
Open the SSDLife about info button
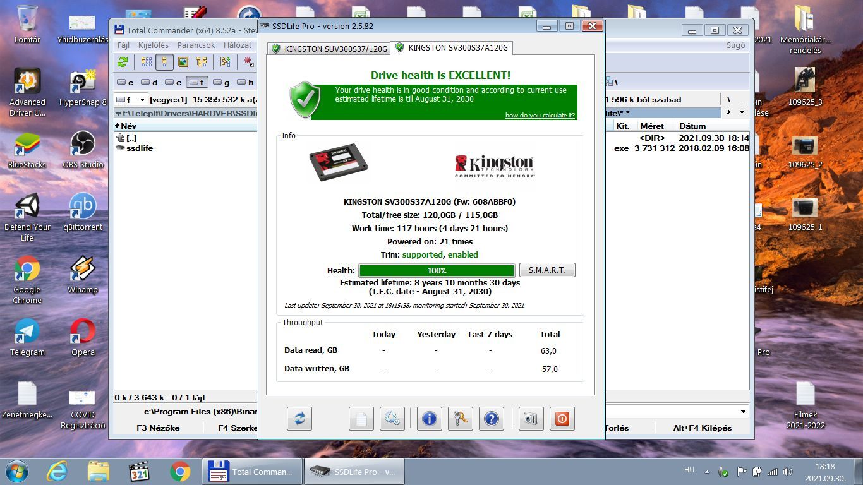[429, 419]
